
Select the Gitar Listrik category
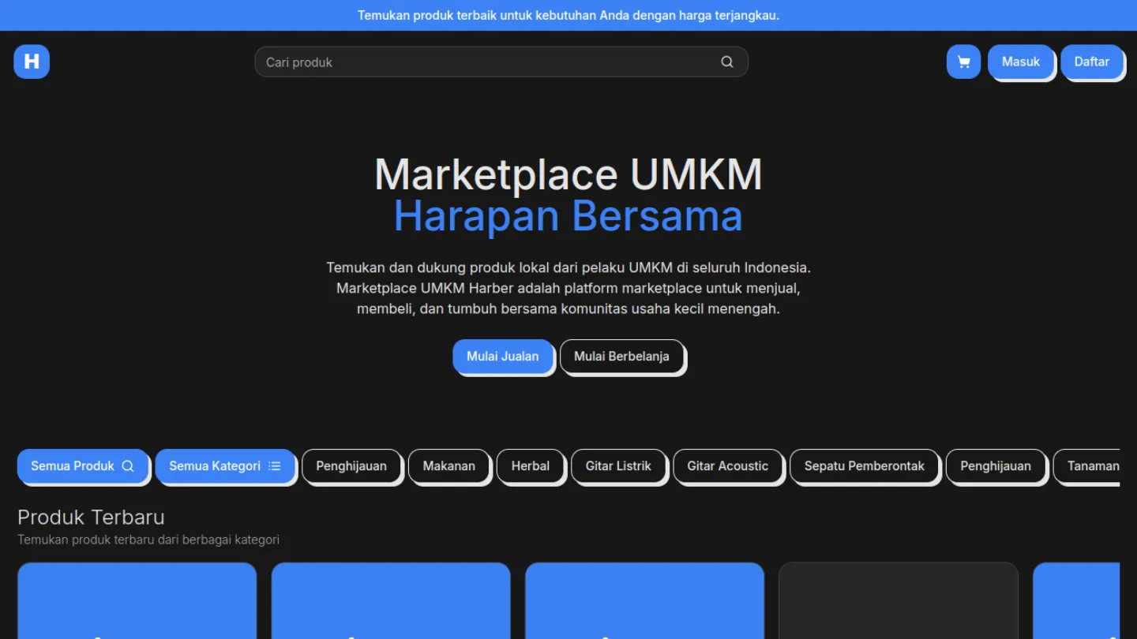coord(618,466)
